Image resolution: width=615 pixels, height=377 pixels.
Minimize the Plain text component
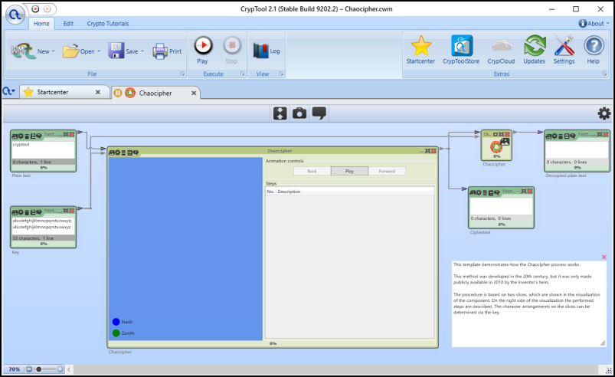coord(60,135)
